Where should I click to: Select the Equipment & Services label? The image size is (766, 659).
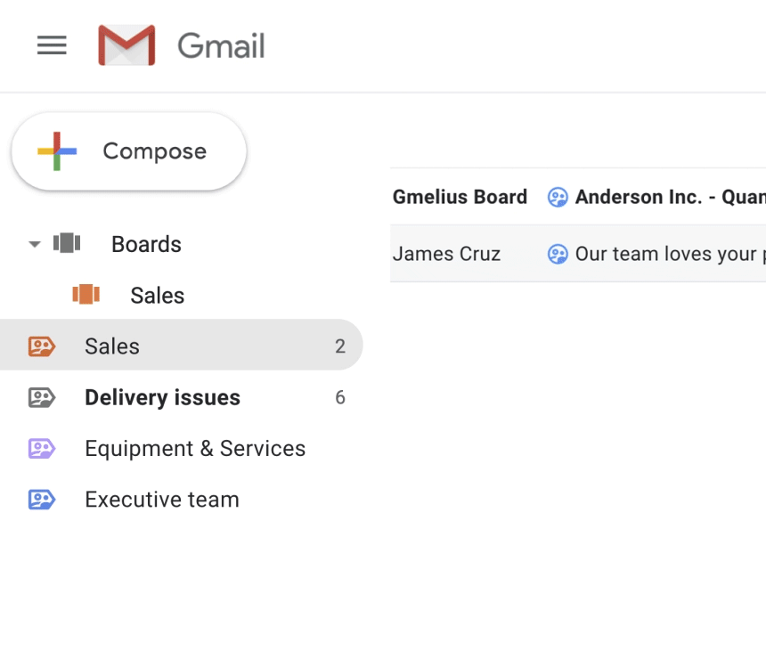click(x=181, y=448)
